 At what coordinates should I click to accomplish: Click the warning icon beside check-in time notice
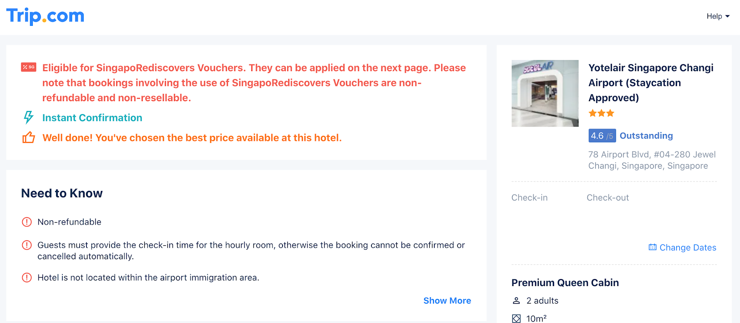coord(27,245)
